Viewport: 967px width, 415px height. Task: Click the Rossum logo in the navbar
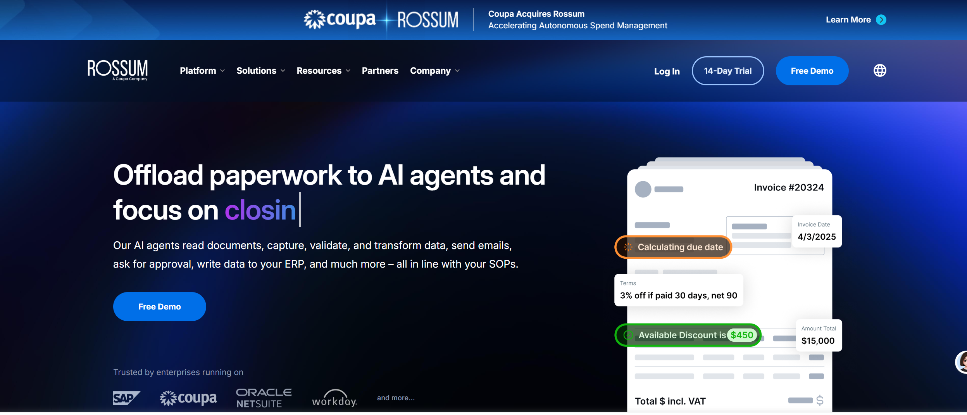coord(117,70)
